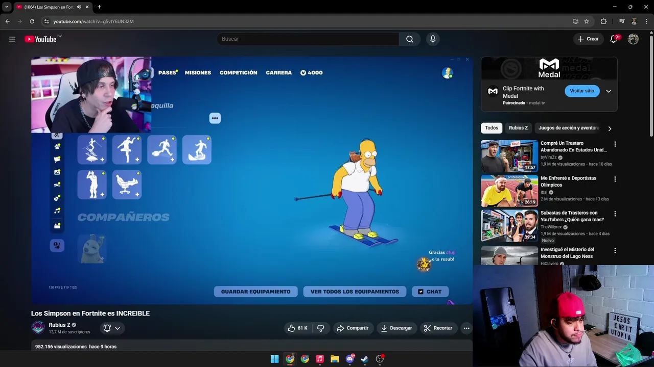This screenshot has width=654, height=367.
Task: Click the Crear button
Action: point(588,39)
